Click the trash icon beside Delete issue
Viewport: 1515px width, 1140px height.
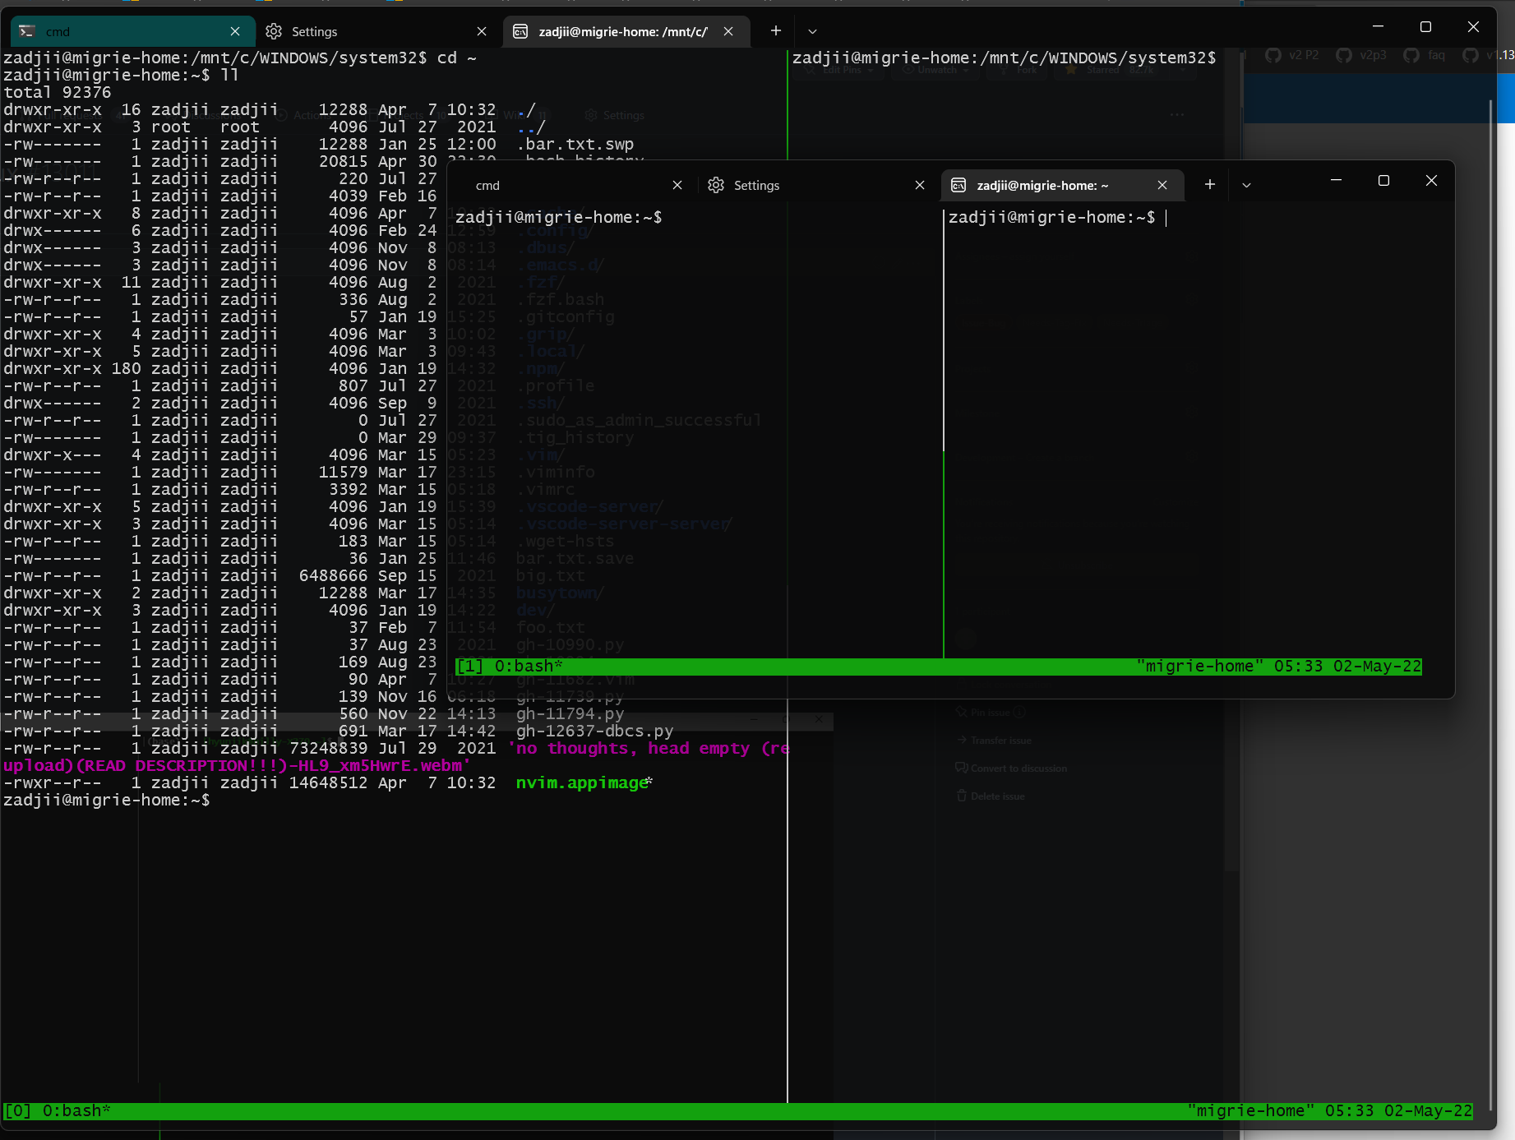(x=960, y=796)
